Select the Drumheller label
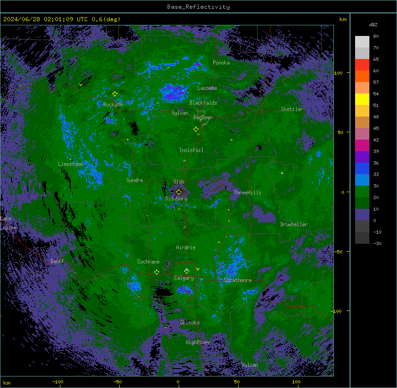 tap(294, 224)
